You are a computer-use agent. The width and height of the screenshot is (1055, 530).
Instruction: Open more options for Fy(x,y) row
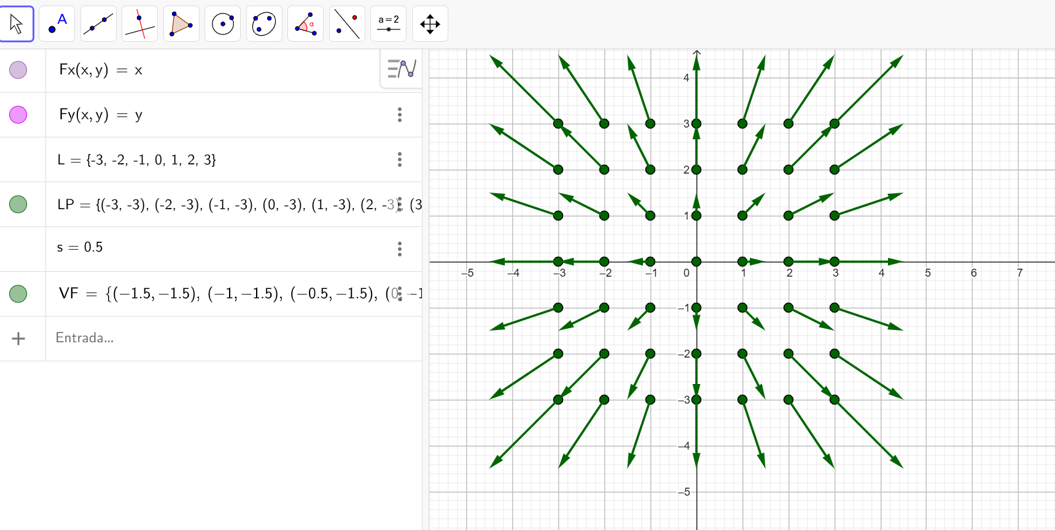400,115
